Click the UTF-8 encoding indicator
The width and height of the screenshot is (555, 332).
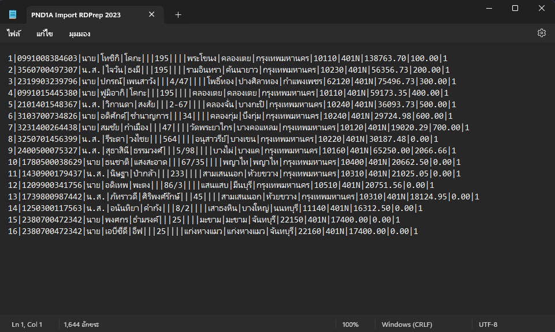click(488, 325)
